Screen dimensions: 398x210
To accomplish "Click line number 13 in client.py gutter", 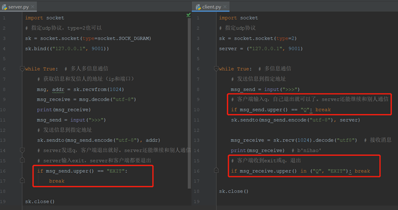I will click(x=197, y=140).
